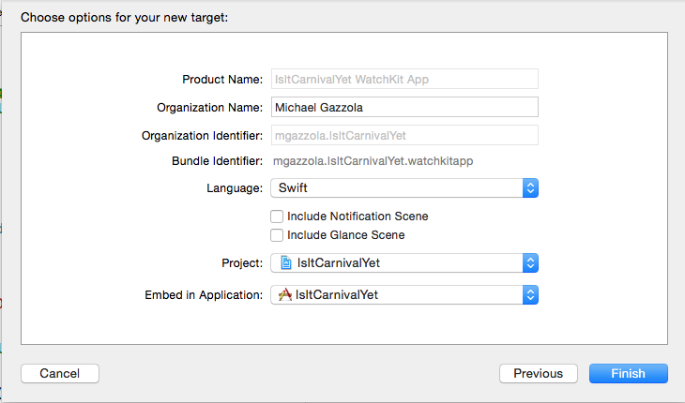Go back with the Previous button
Screen dimensions: 685x403
(539, 374)
